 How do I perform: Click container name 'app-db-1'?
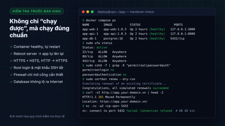point(89,39)
